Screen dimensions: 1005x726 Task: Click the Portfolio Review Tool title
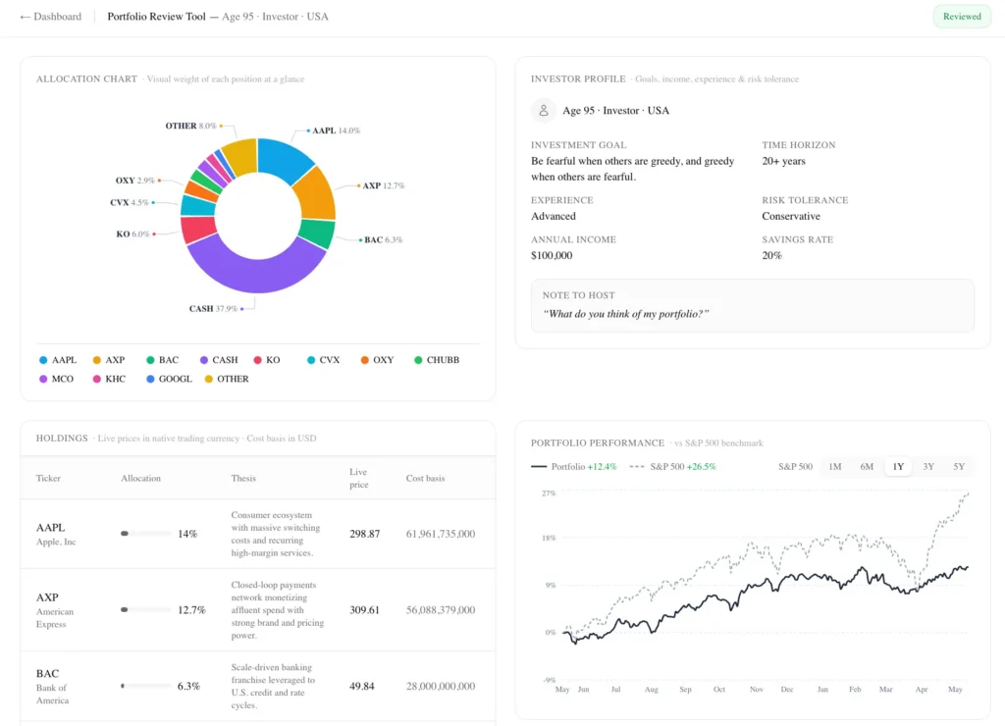(156, 17)
